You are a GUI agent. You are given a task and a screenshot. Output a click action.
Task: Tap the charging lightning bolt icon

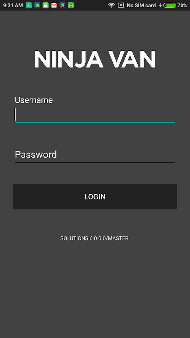click(160, 5)
